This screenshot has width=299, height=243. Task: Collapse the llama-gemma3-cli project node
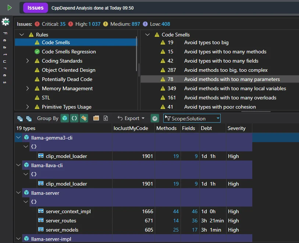18,137
